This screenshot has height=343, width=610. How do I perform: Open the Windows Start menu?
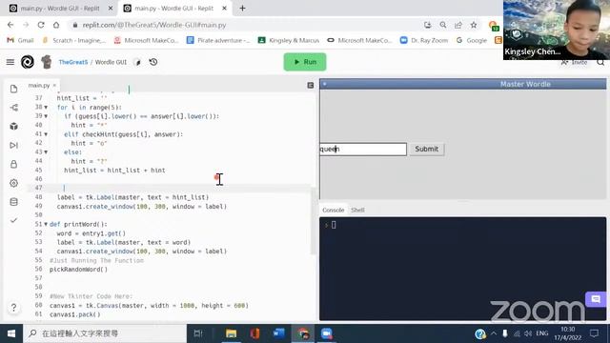tap(11, 333)
